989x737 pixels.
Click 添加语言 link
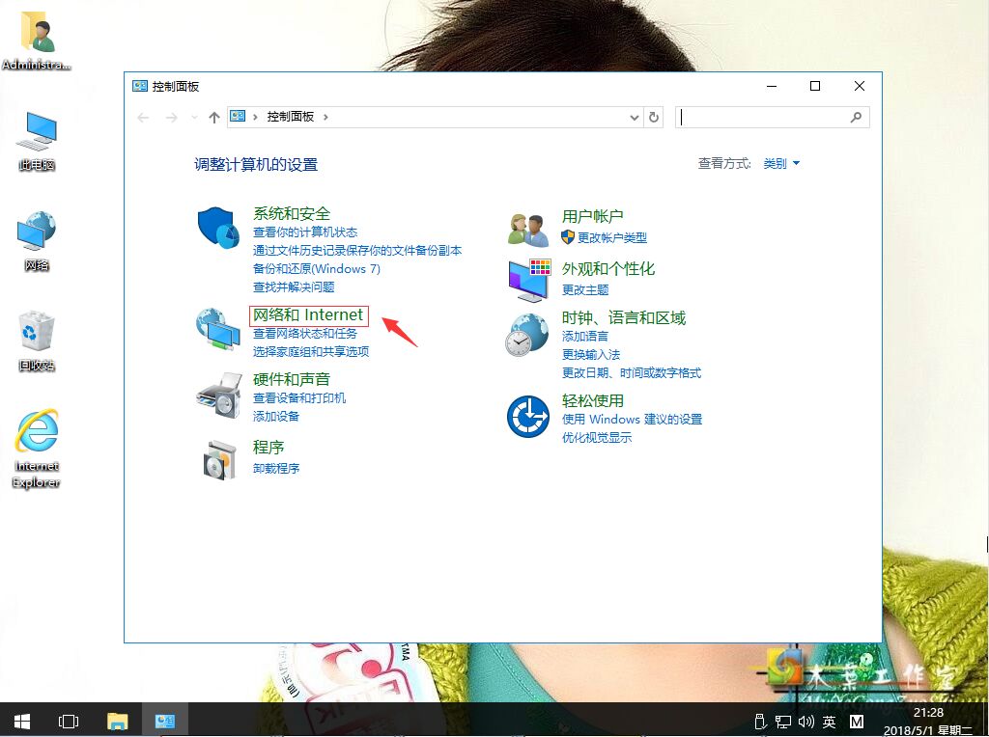pyautogui.click(x=585, y=337)
